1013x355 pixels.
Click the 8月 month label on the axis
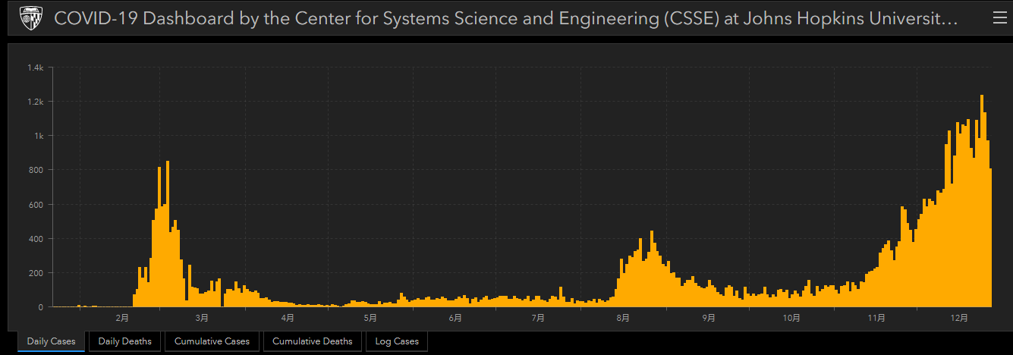(x=623, y=318)
